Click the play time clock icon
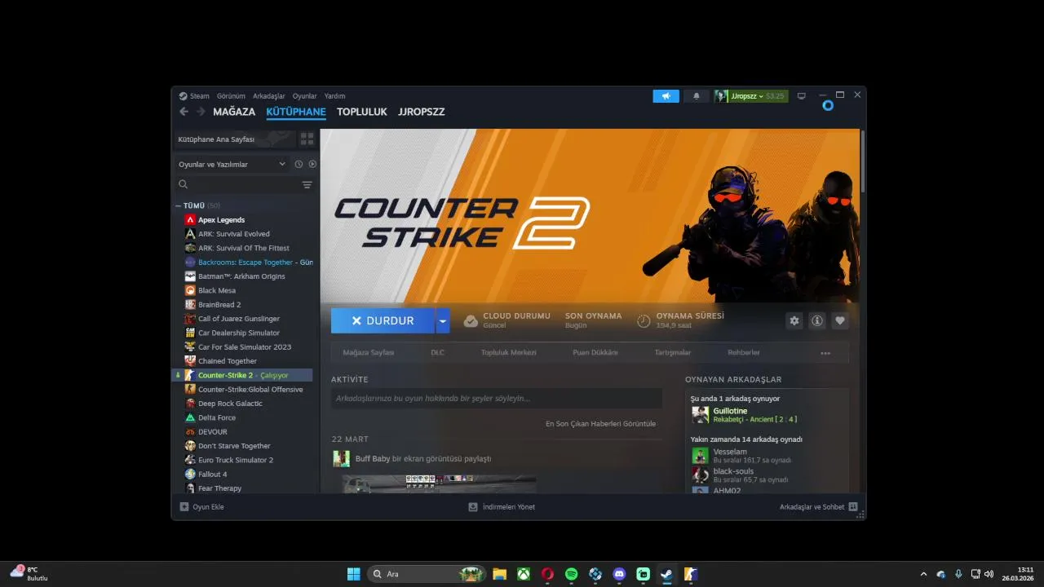The image size is (1044, 587). tap(644, 321)
